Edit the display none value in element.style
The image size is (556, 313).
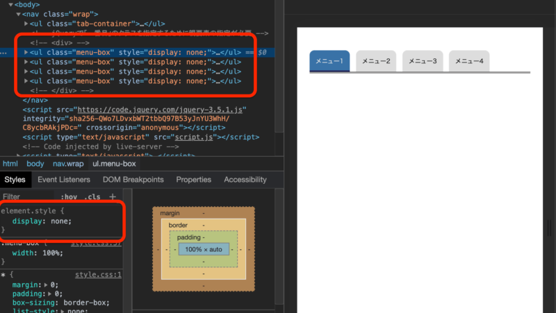coord(59,221)
